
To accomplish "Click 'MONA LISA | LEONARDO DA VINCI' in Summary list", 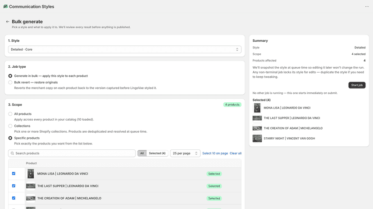I will pos(287,108).
